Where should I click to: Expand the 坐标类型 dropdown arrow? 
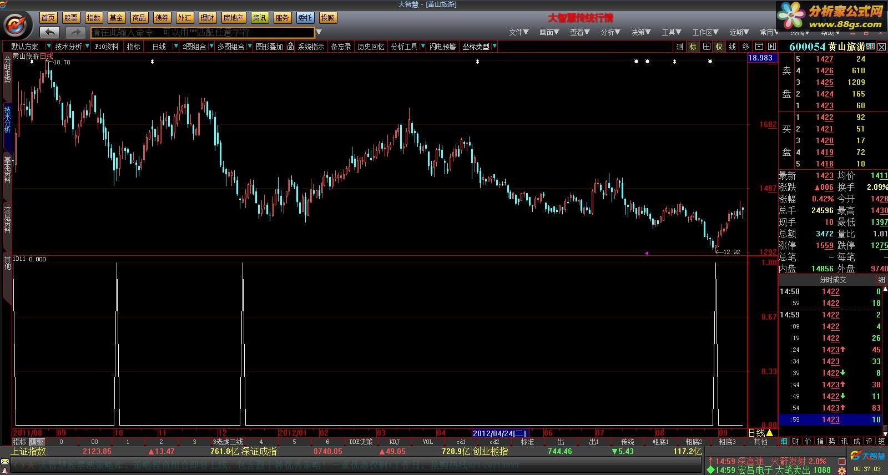click(x=494, y=47)
